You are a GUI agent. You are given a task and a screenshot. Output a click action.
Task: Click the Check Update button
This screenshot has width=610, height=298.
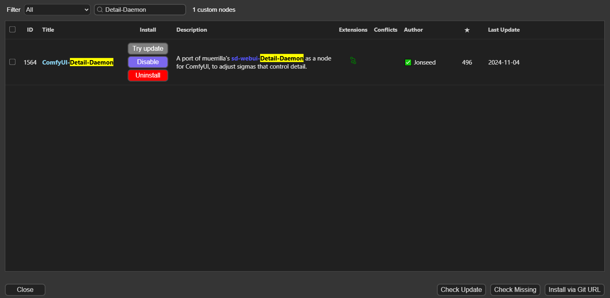coord(461,290)
